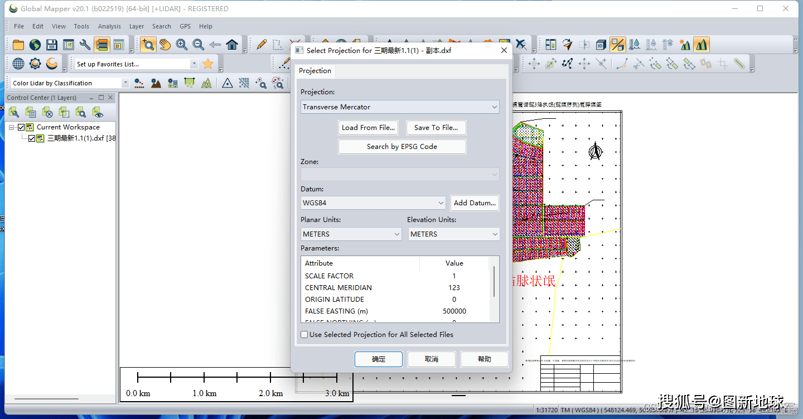The image size is (803, 419).
Task: Click the Save Workspace floppy disk icon
Action: 52,45
